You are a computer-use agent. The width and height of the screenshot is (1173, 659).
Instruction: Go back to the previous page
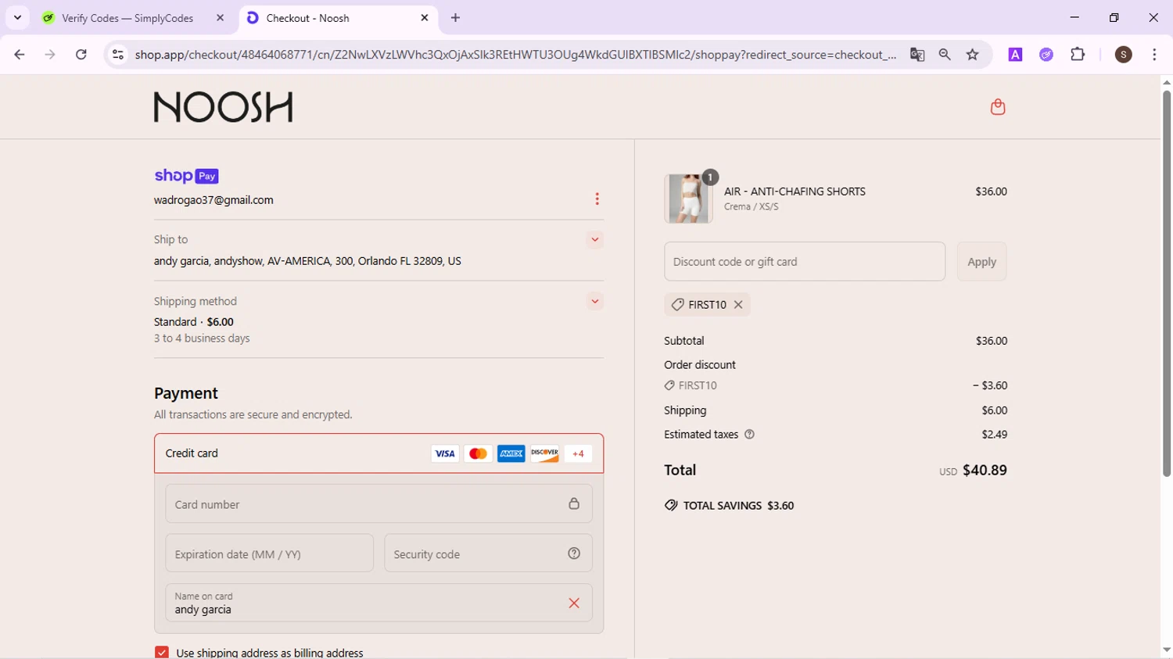20,55
